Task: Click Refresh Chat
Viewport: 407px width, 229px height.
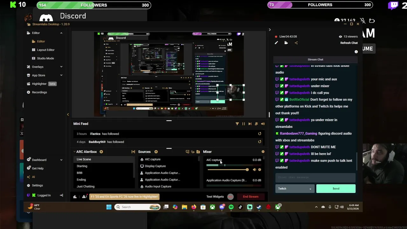Action: (349, 43)
